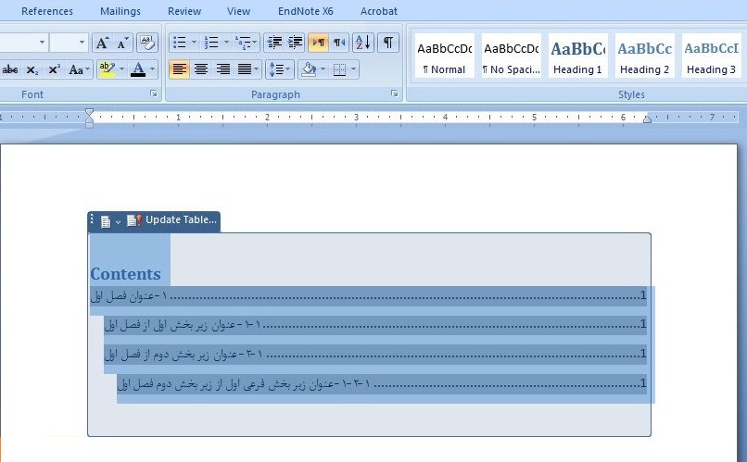Apply the Heading 1 style
Screen dimensions: 747x462
pos(577,56)
